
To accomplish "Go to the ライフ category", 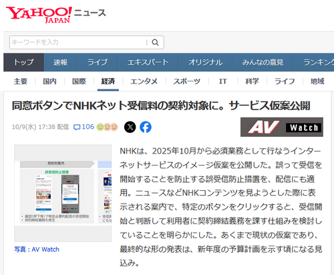I will pos(285,81).
